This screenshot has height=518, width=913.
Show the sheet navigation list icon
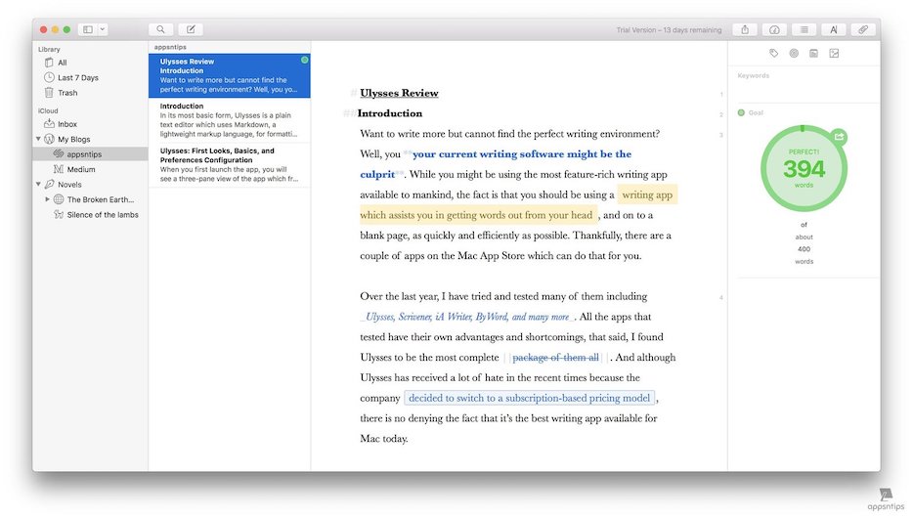click(804, 30)
